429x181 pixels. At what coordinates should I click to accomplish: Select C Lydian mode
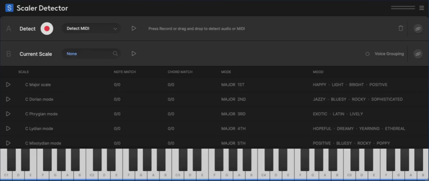point(39,128)
